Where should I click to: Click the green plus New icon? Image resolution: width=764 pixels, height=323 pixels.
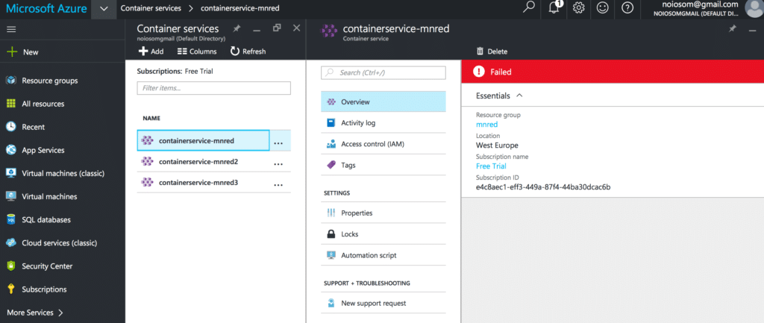[x=12, y=52]
